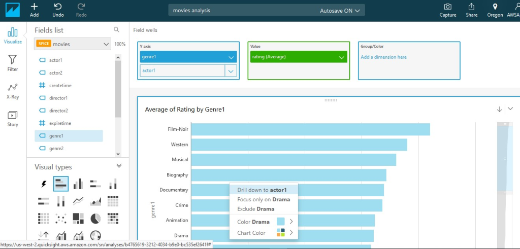Open the Visualize pane
The image size is (520, 249).
click(13, 36)
